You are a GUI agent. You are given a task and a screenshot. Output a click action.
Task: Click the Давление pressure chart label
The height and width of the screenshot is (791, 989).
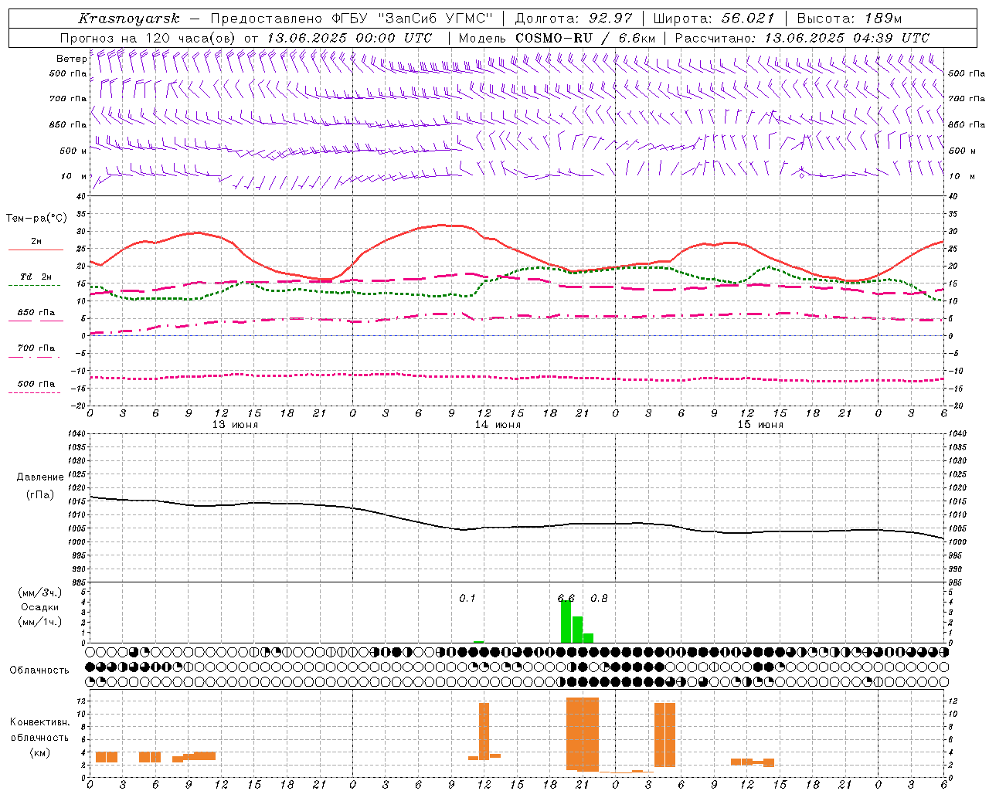40,477
